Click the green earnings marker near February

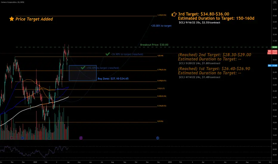click(49, 138)
